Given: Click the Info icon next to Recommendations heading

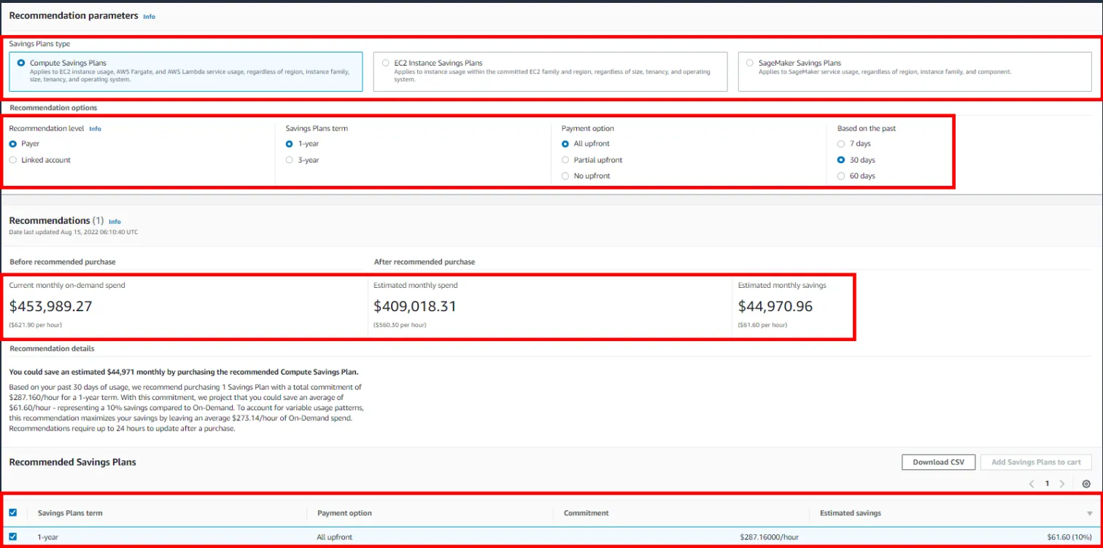Looking at the screenshot, I should point(115,222).
